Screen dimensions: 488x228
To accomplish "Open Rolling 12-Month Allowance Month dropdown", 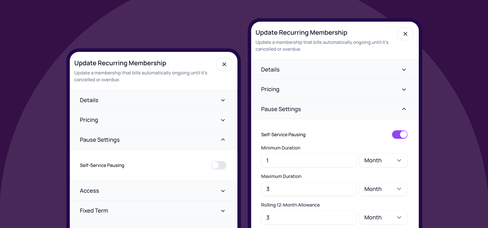I will [x=383, y=217].
